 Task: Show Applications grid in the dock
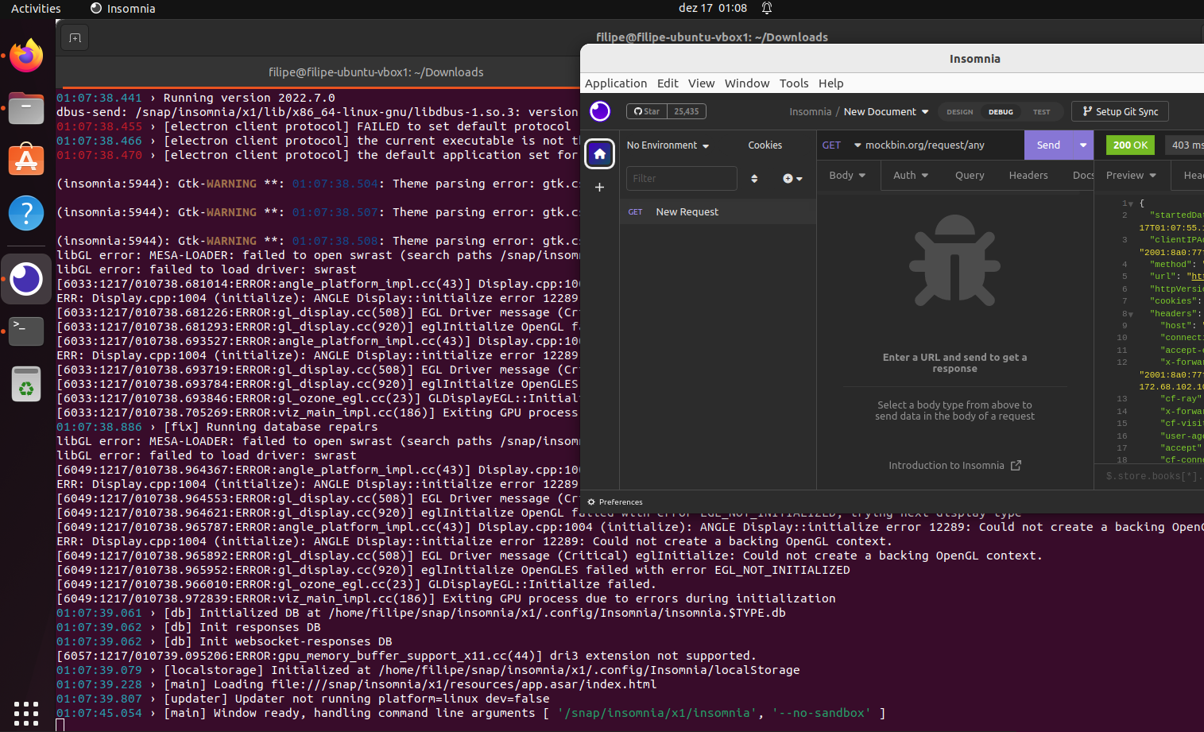point(26,713)
